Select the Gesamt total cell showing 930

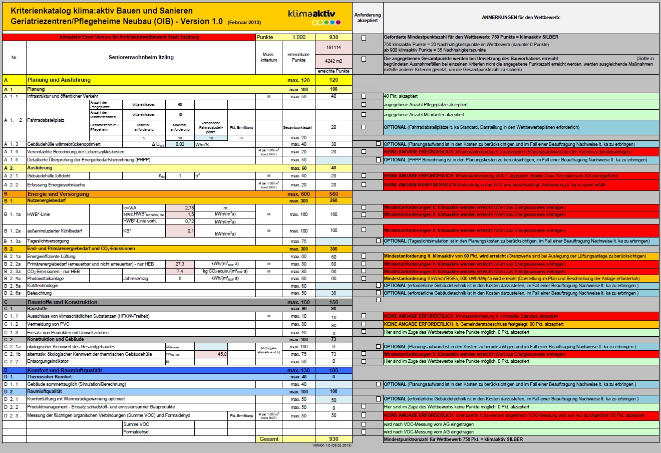[x=334, y=439]
